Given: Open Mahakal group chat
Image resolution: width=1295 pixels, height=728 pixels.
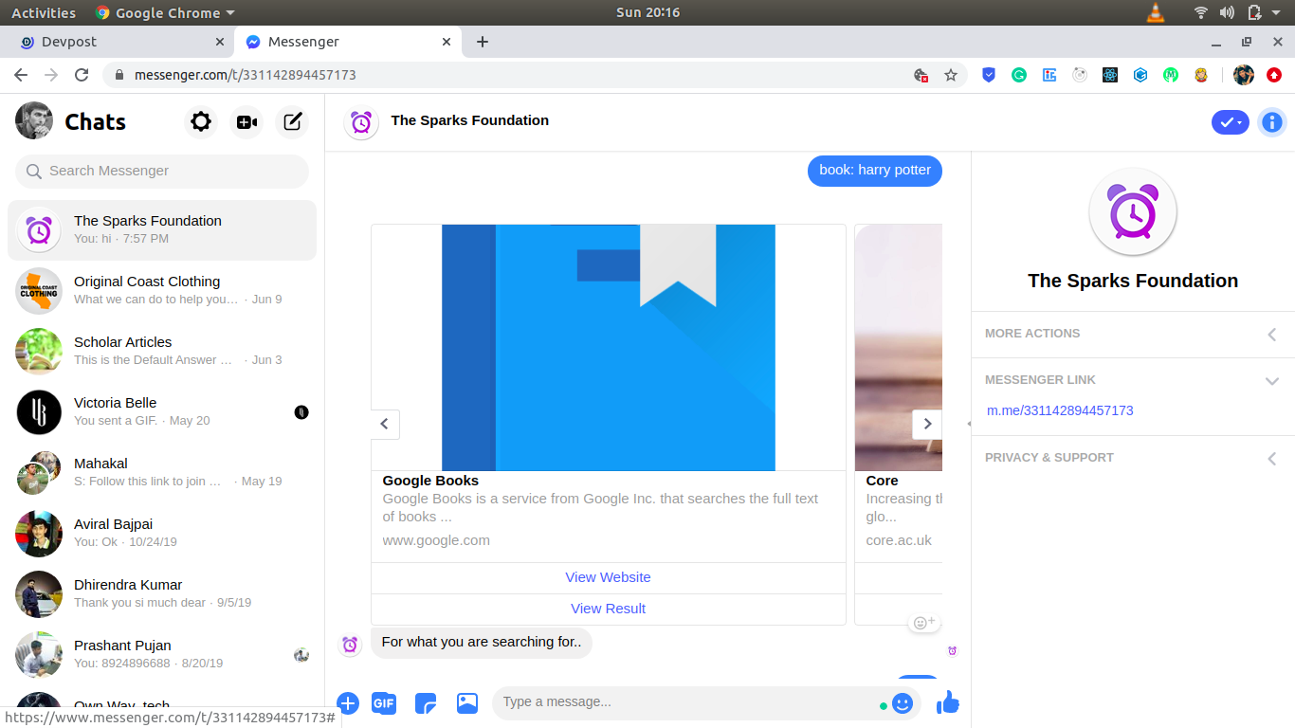Looking at the screenshot, I should (162, 472).
